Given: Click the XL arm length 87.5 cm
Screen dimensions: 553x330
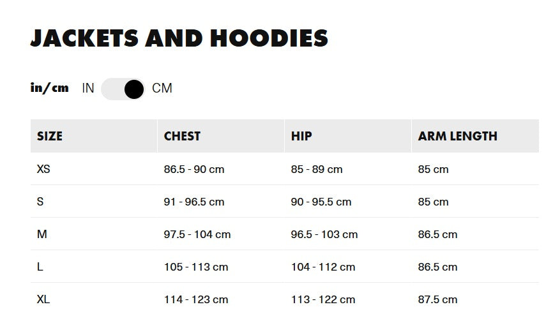Looking at the screenshot, I should (x=437, y=299).
